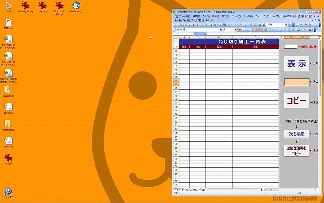Click the シャットダウン shutdown desktop icon
This screenshot has height=203, width=324.
point(8,193)
